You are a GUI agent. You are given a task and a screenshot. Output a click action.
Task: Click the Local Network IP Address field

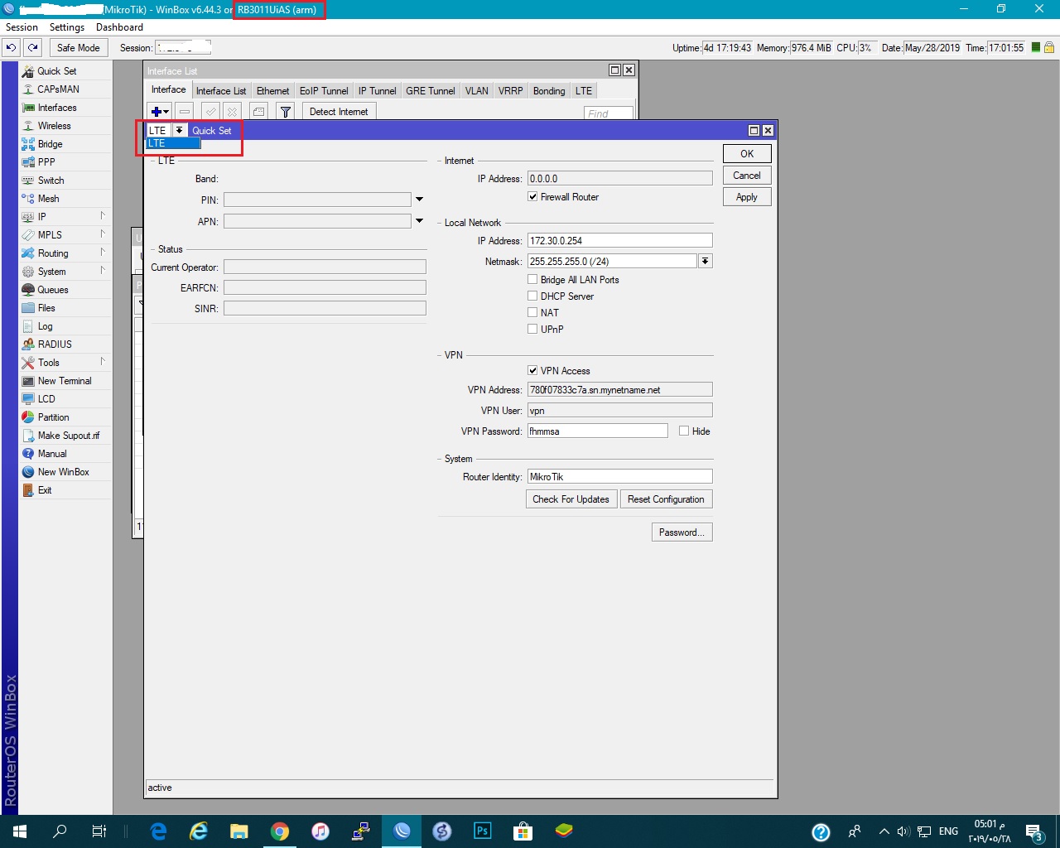tap(619, 241)
